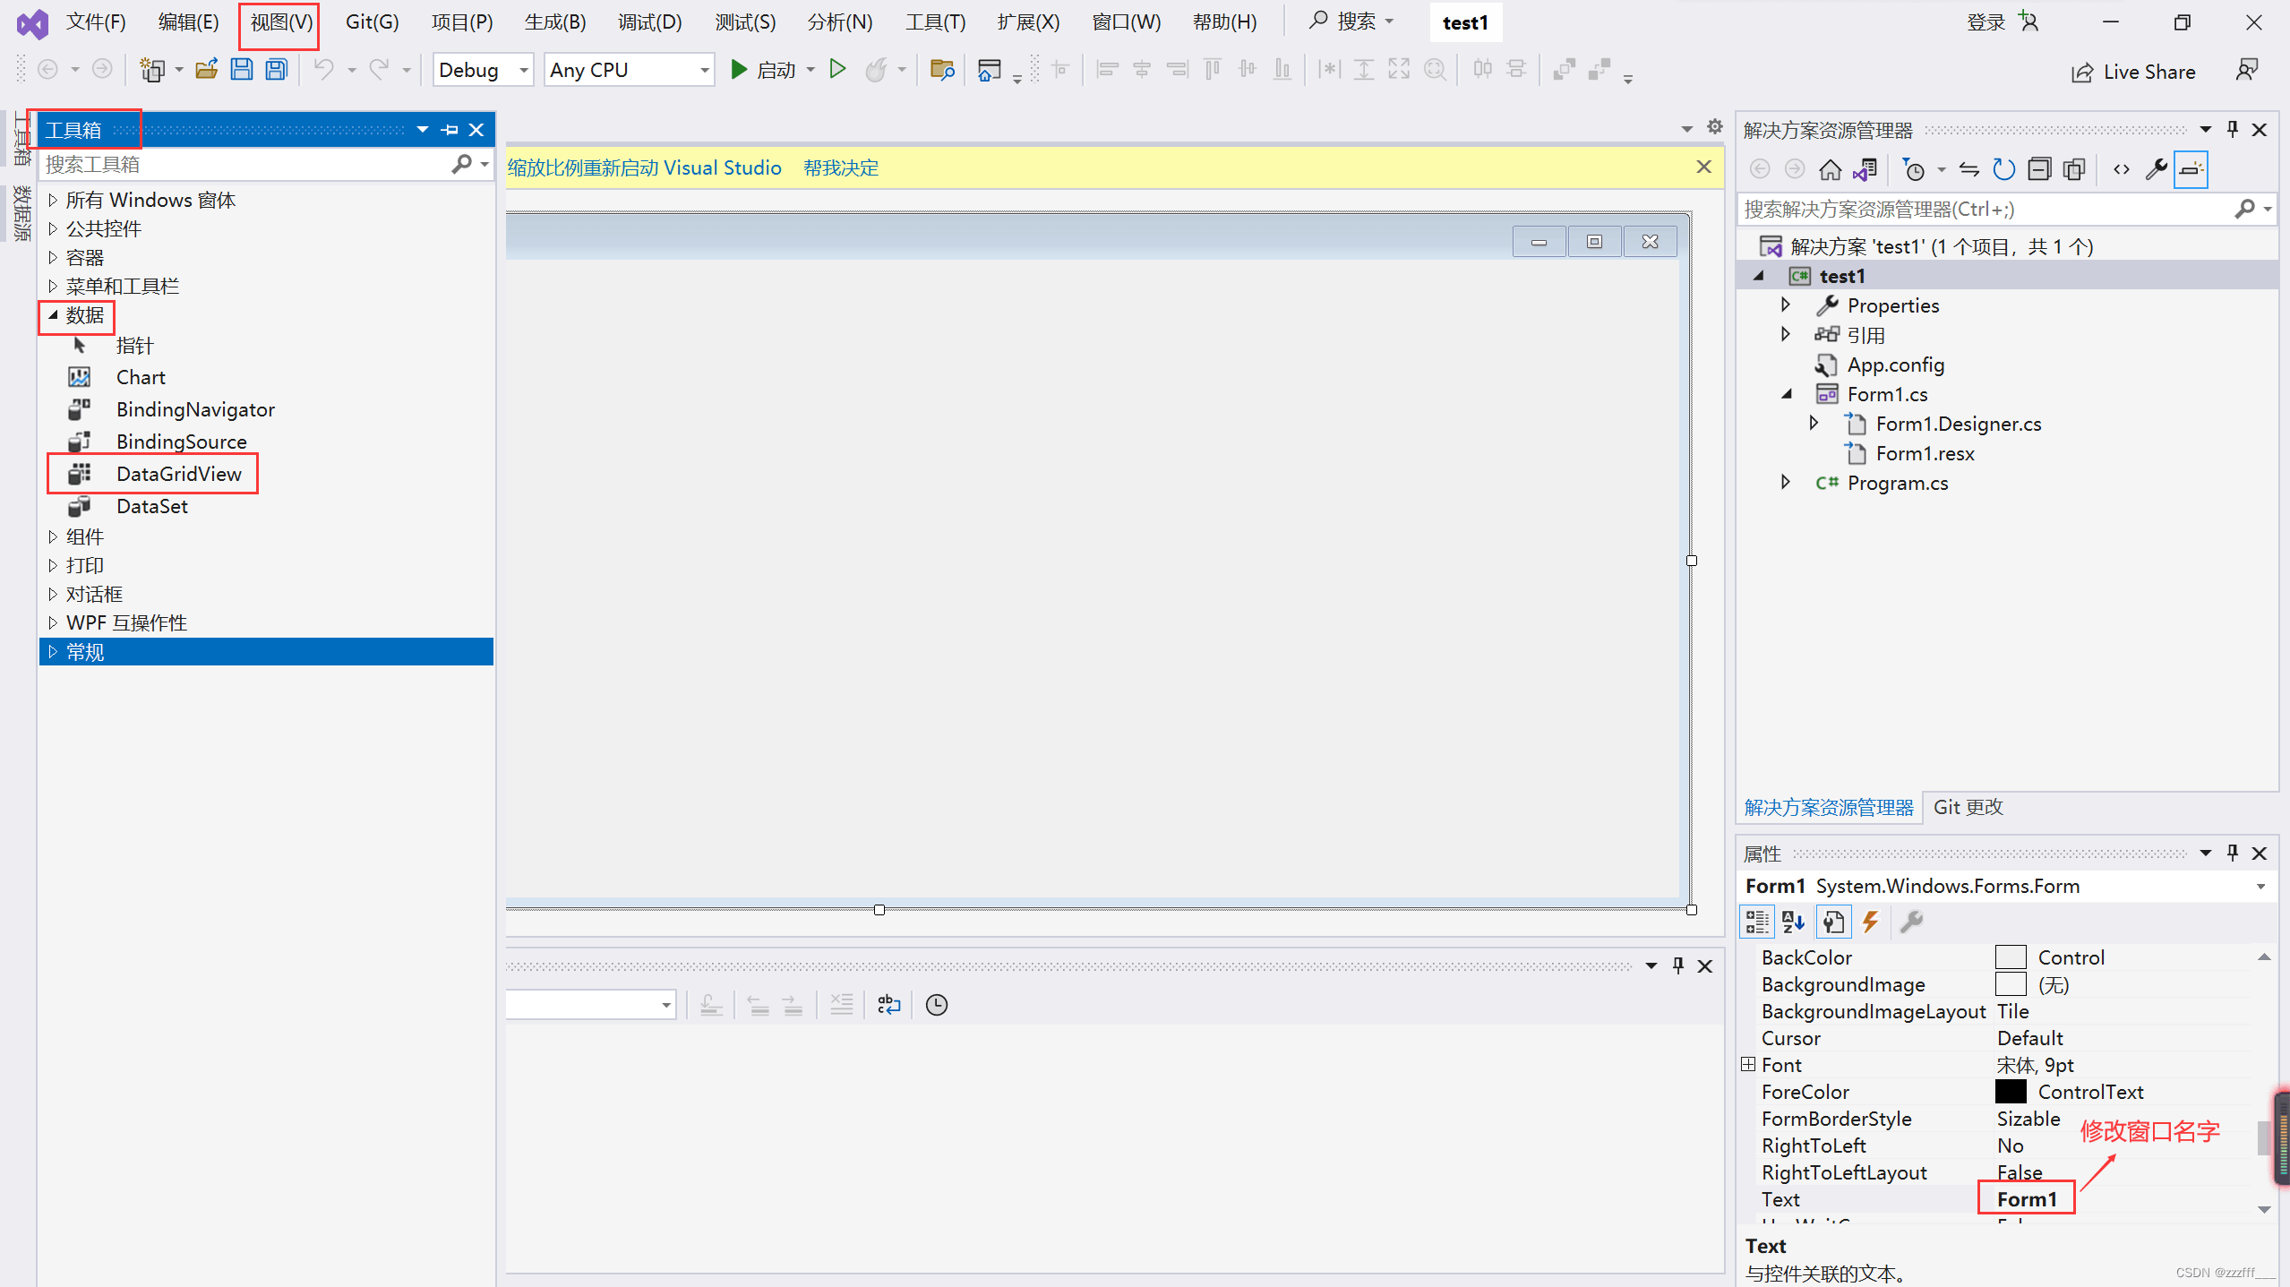The height and width of the screenshot is (1287, 2290).
Task: Click the refresh icon in Solution Explorer
Action: click(x=2003, y=169)
